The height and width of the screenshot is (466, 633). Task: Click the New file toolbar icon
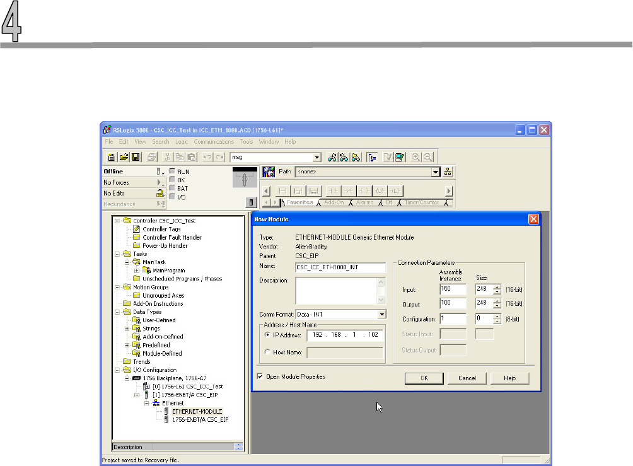(111, 158)
